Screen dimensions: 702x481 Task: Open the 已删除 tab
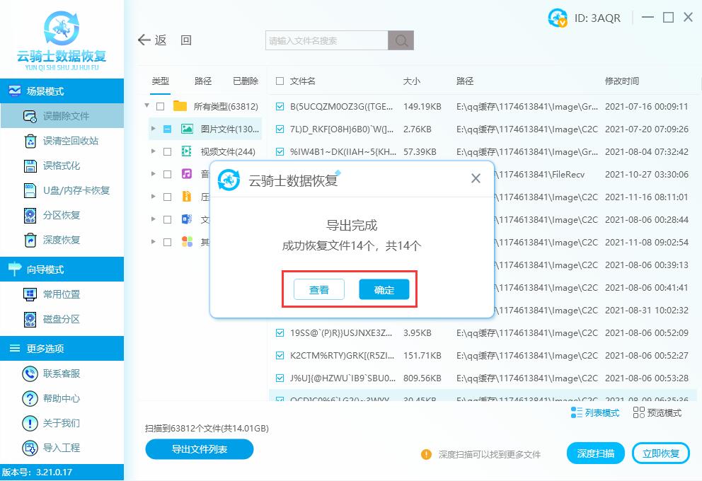point(246,81)
